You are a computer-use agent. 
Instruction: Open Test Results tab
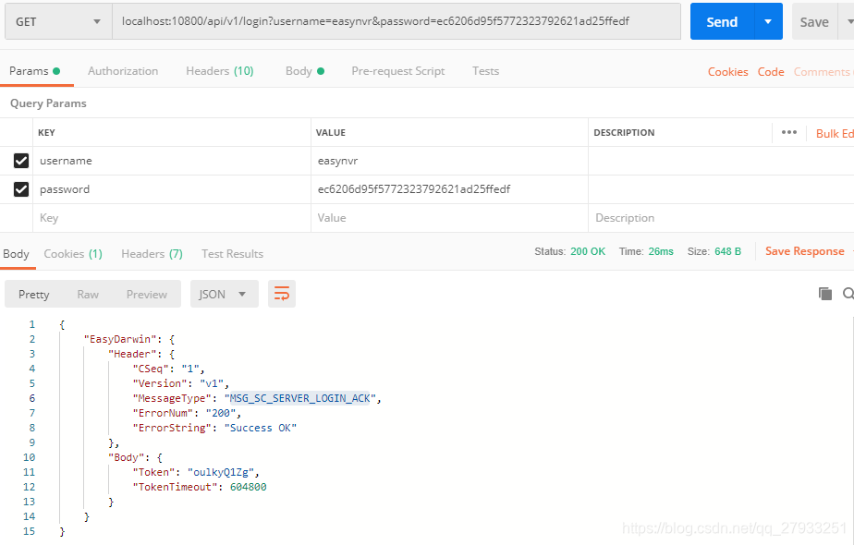coord(233,254)
